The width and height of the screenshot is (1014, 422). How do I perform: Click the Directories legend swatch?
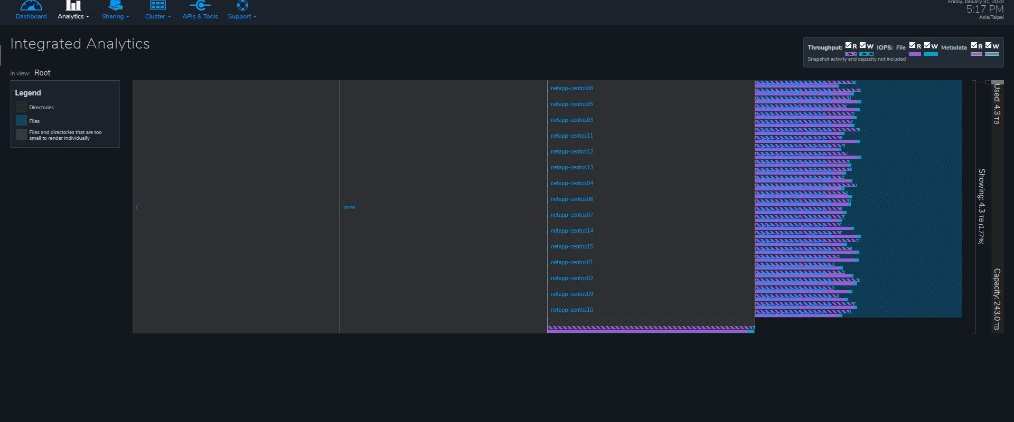coord(22,107)
